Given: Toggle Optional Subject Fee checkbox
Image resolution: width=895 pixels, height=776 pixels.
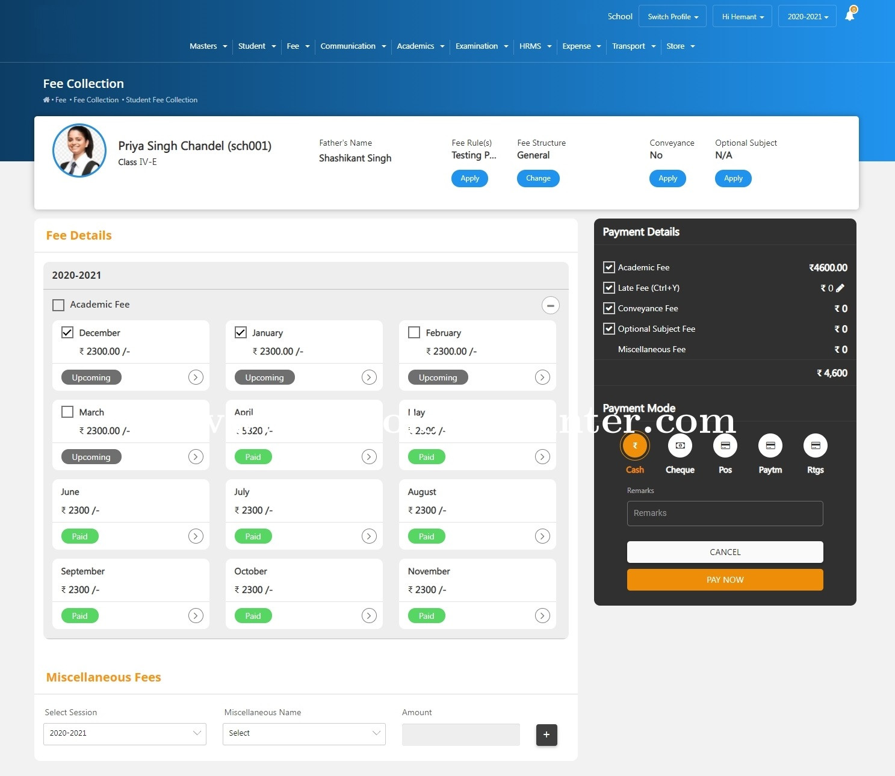Looking at the screenshot, I should [x=609, y=329].
